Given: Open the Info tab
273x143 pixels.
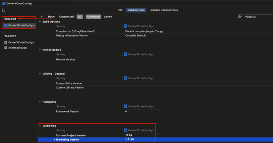Looking at the screenshot, I should pos(120,10).
